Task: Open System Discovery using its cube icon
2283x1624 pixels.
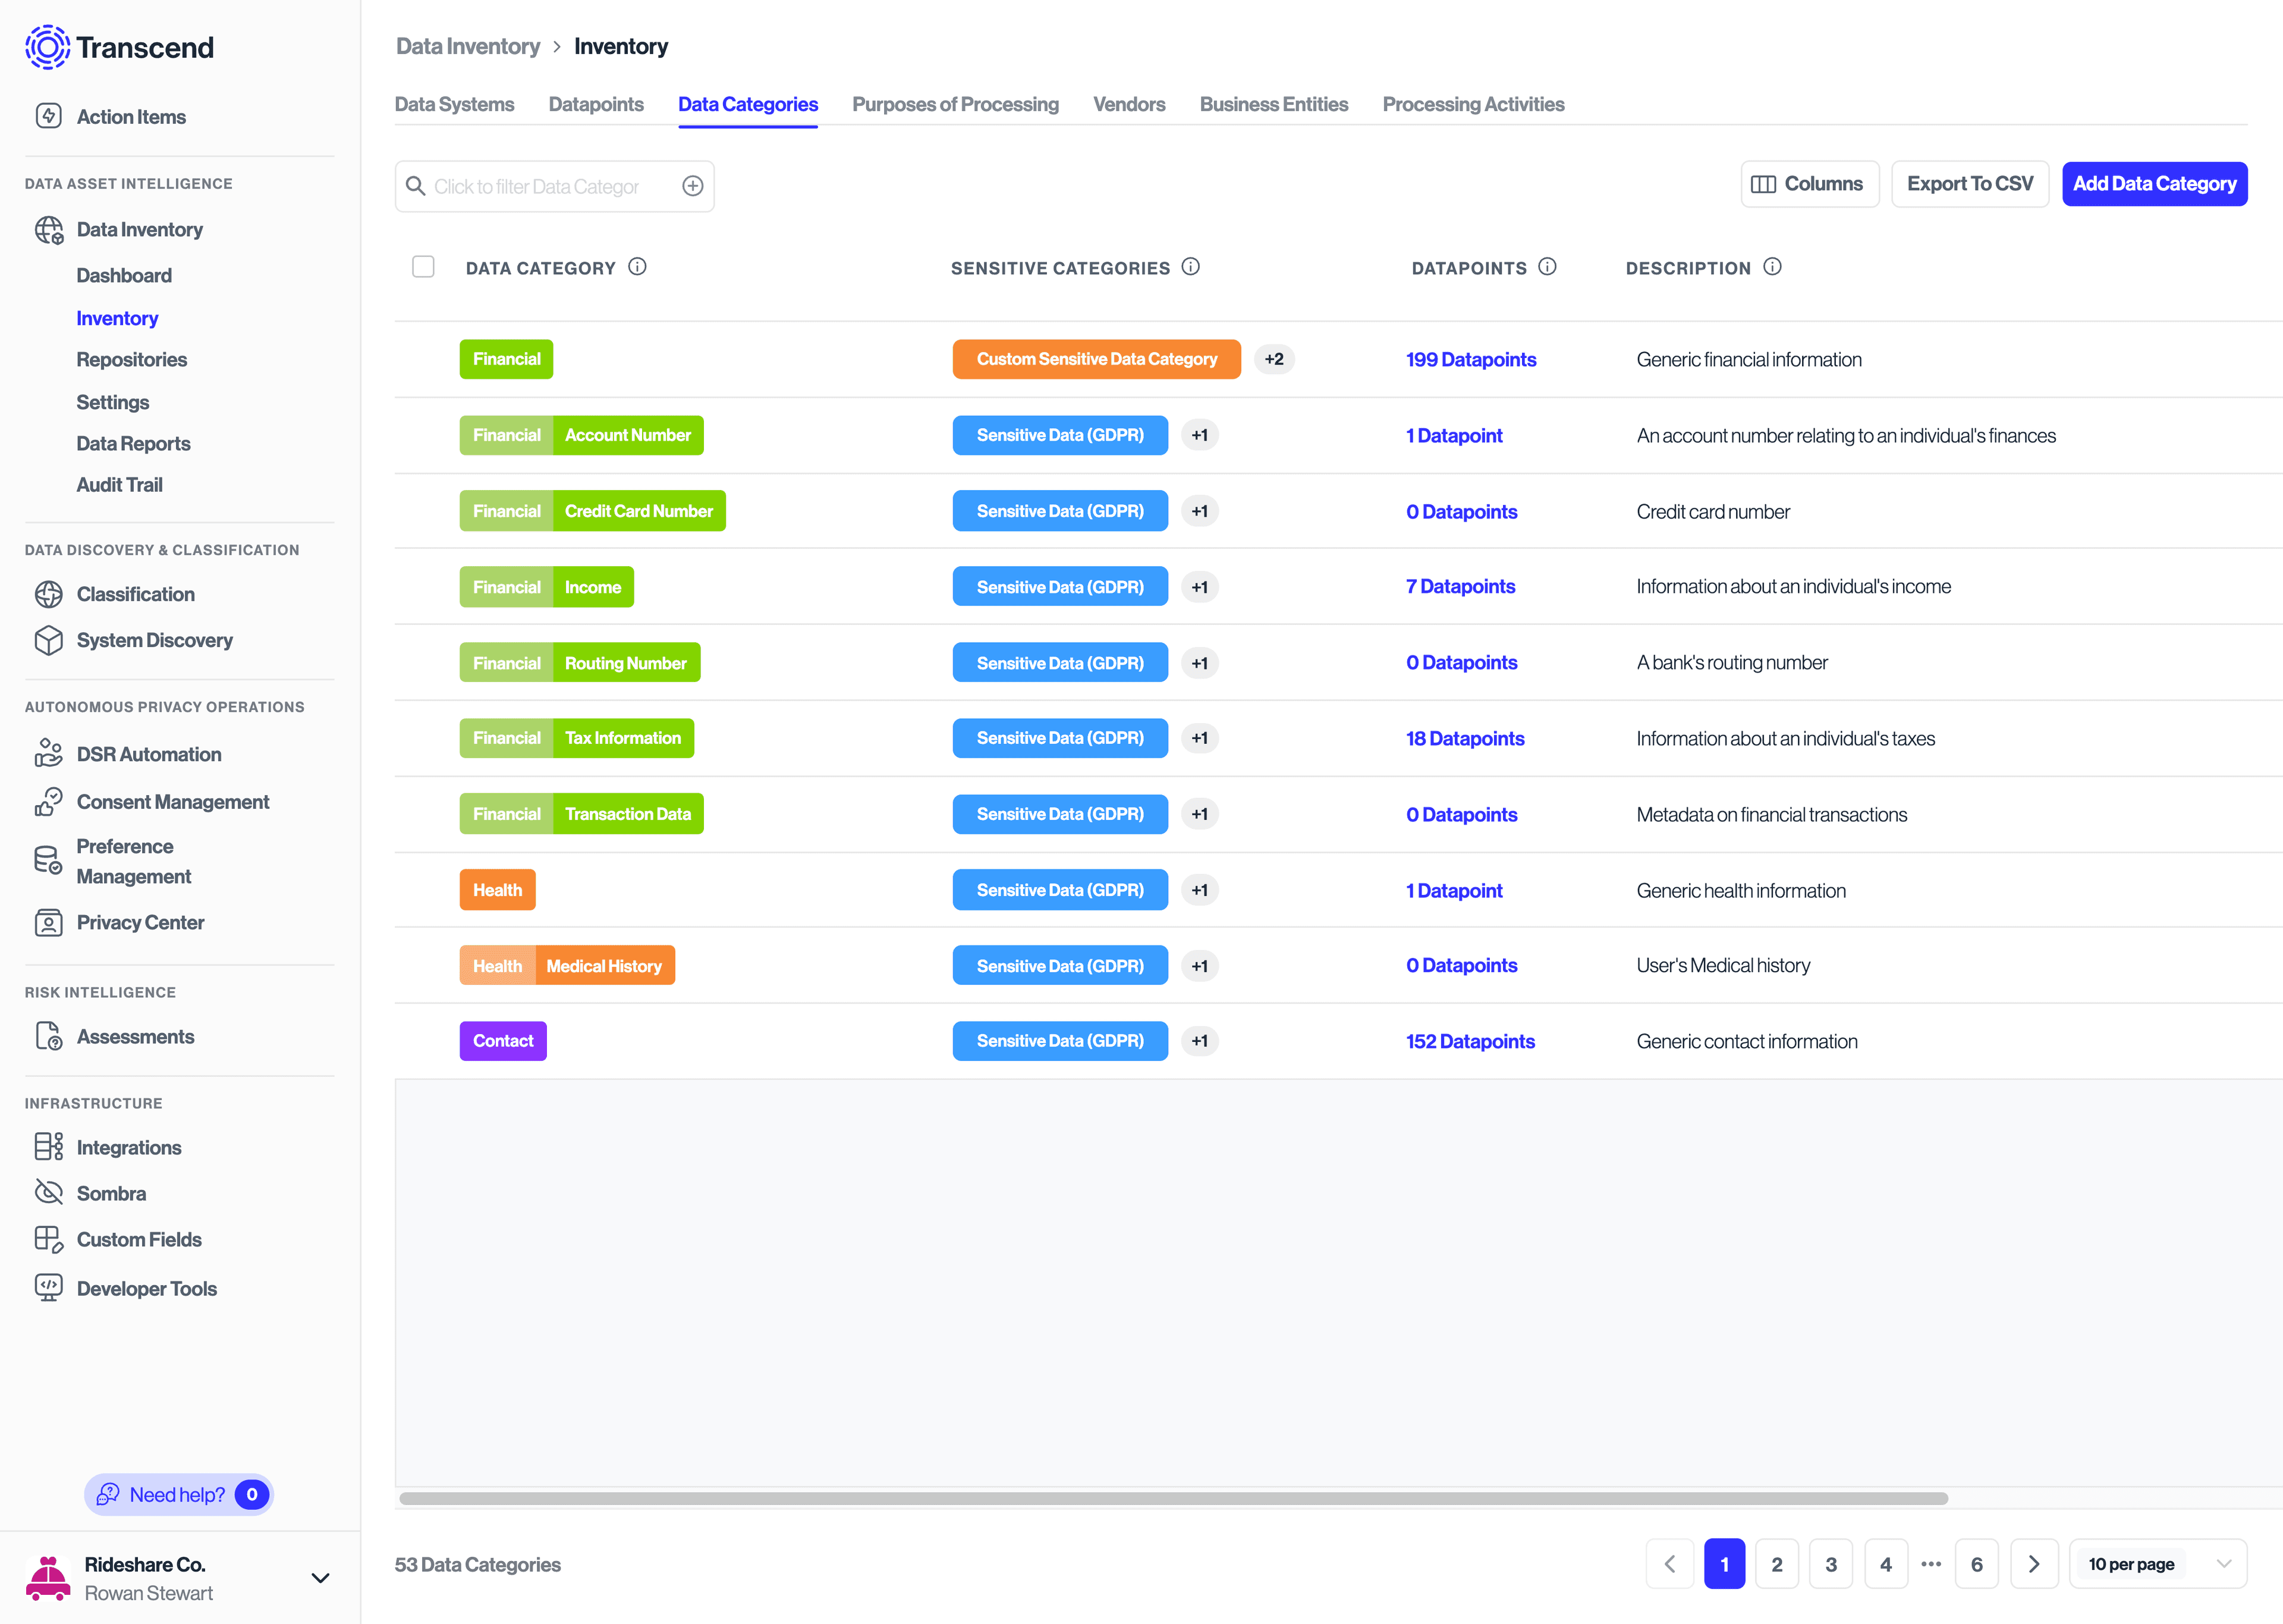Action: click(50, 640)
